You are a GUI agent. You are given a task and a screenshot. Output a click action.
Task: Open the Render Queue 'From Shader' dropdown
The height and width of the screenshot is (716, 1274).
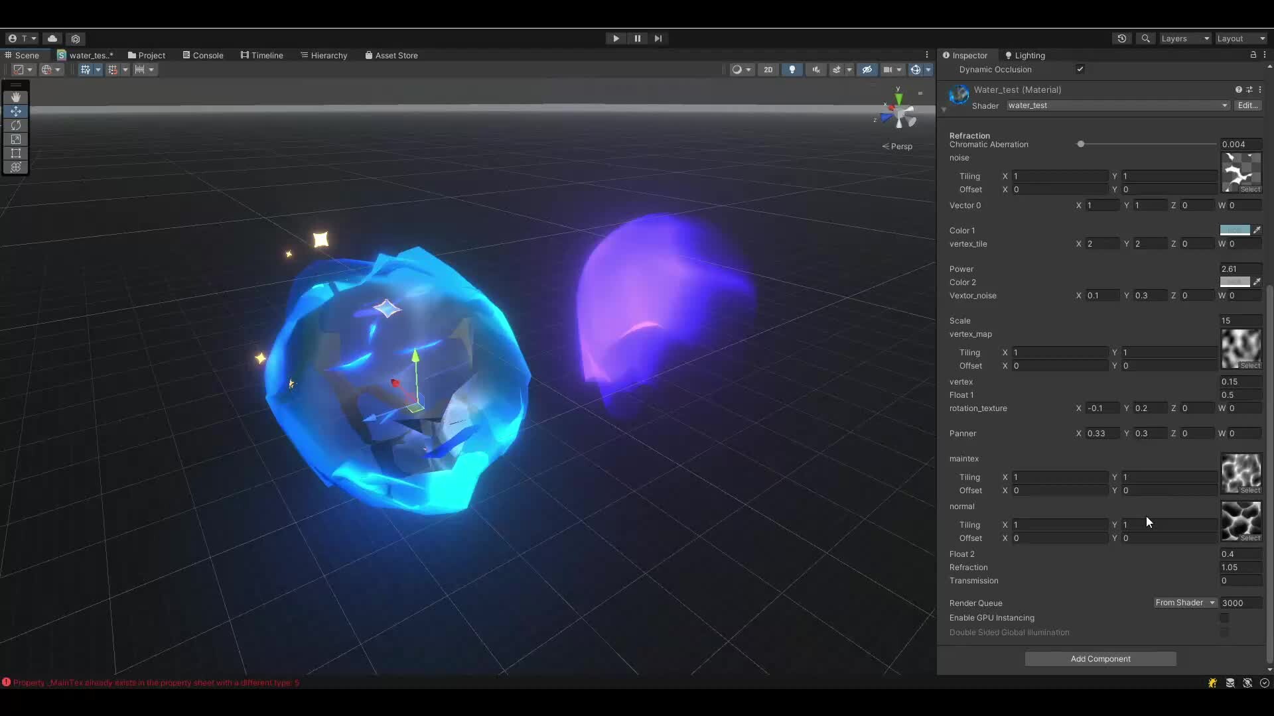(x=1184, y=603)
